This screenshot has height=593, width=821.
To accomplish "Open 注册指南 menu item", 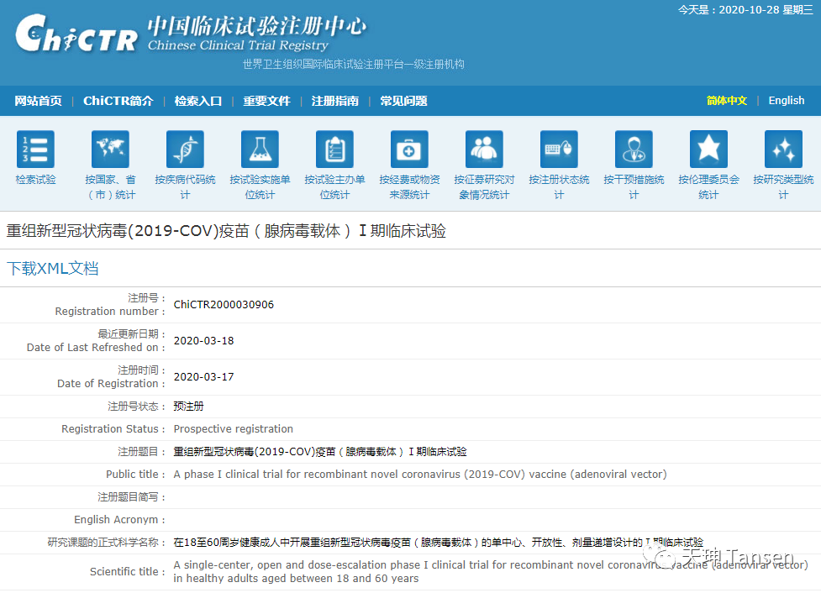I will [335, 101].
